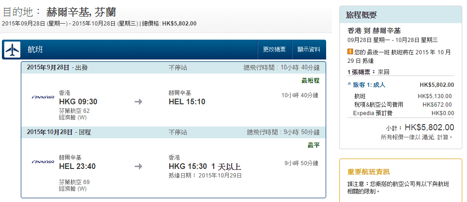Viewport: 467px width, 202px height.
Task: Open 顯示資料 flight details
Action: point(309,50)
